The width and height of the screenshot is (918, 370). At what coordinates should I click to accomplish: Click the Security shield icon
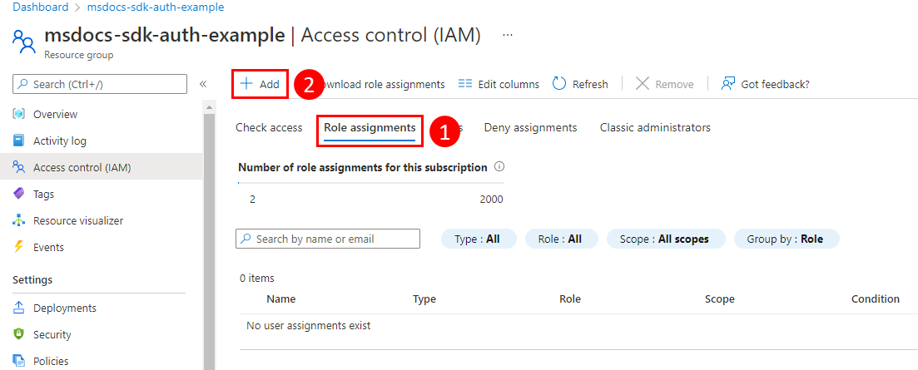point(19,334)
